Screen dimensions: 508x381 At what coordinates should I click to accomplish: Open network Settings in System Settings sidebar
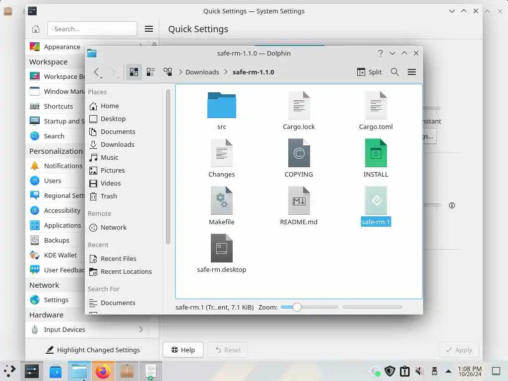(56, 300)
